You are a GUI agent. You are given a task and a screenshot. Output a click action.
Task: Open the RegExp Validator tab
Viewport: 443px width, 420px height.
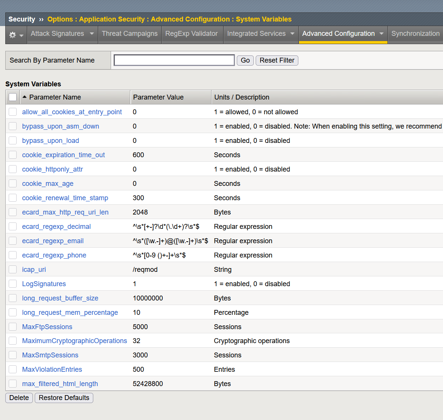click(x=191, y=34)
